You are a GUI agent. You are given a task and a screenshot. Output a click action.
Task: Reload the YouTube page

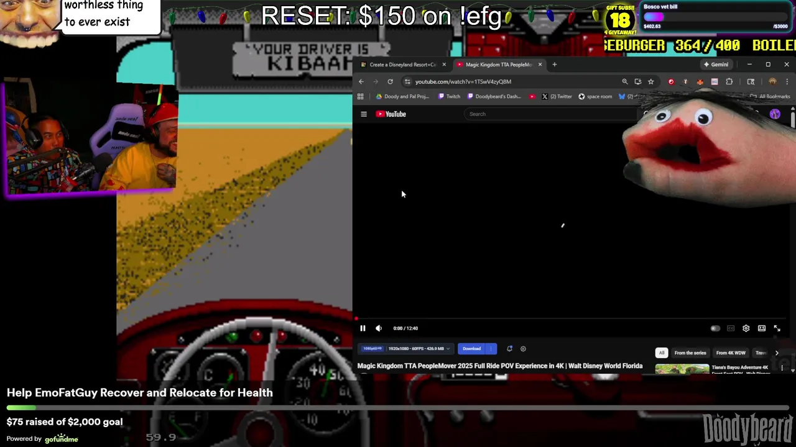point(390,81)
